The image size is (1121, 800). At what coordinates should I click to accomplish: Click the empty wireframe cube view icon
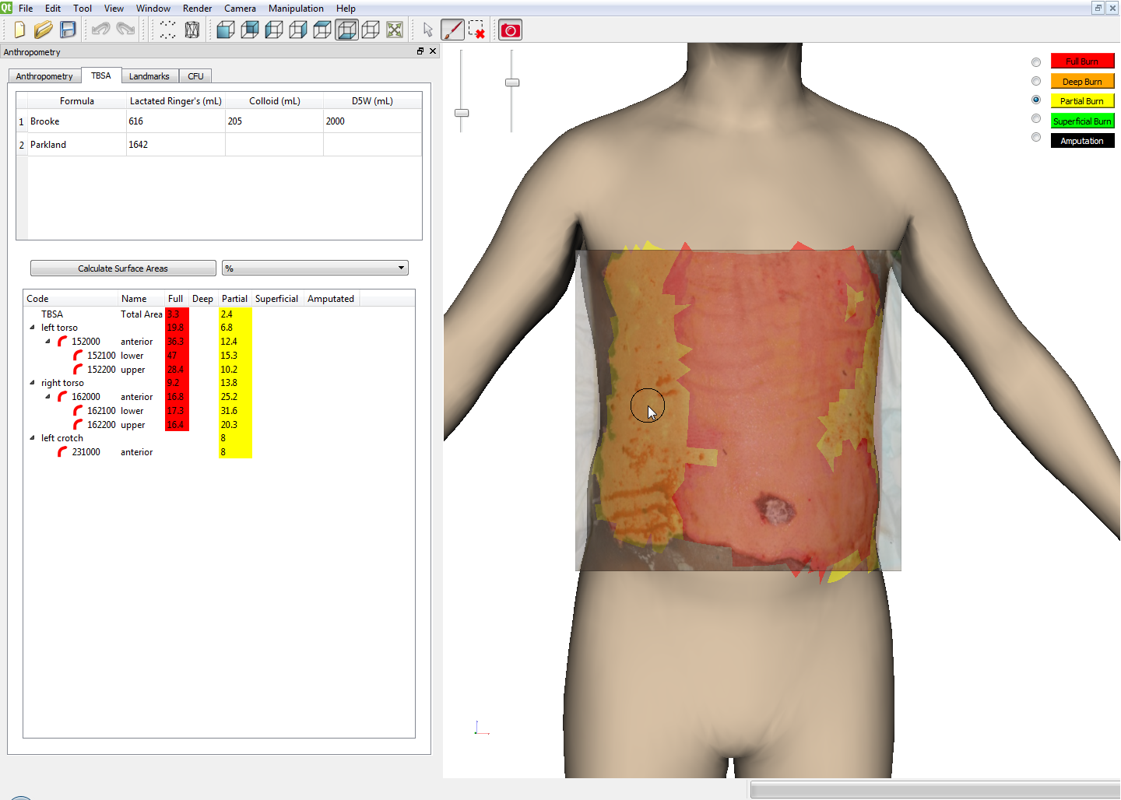coord(371,30)
